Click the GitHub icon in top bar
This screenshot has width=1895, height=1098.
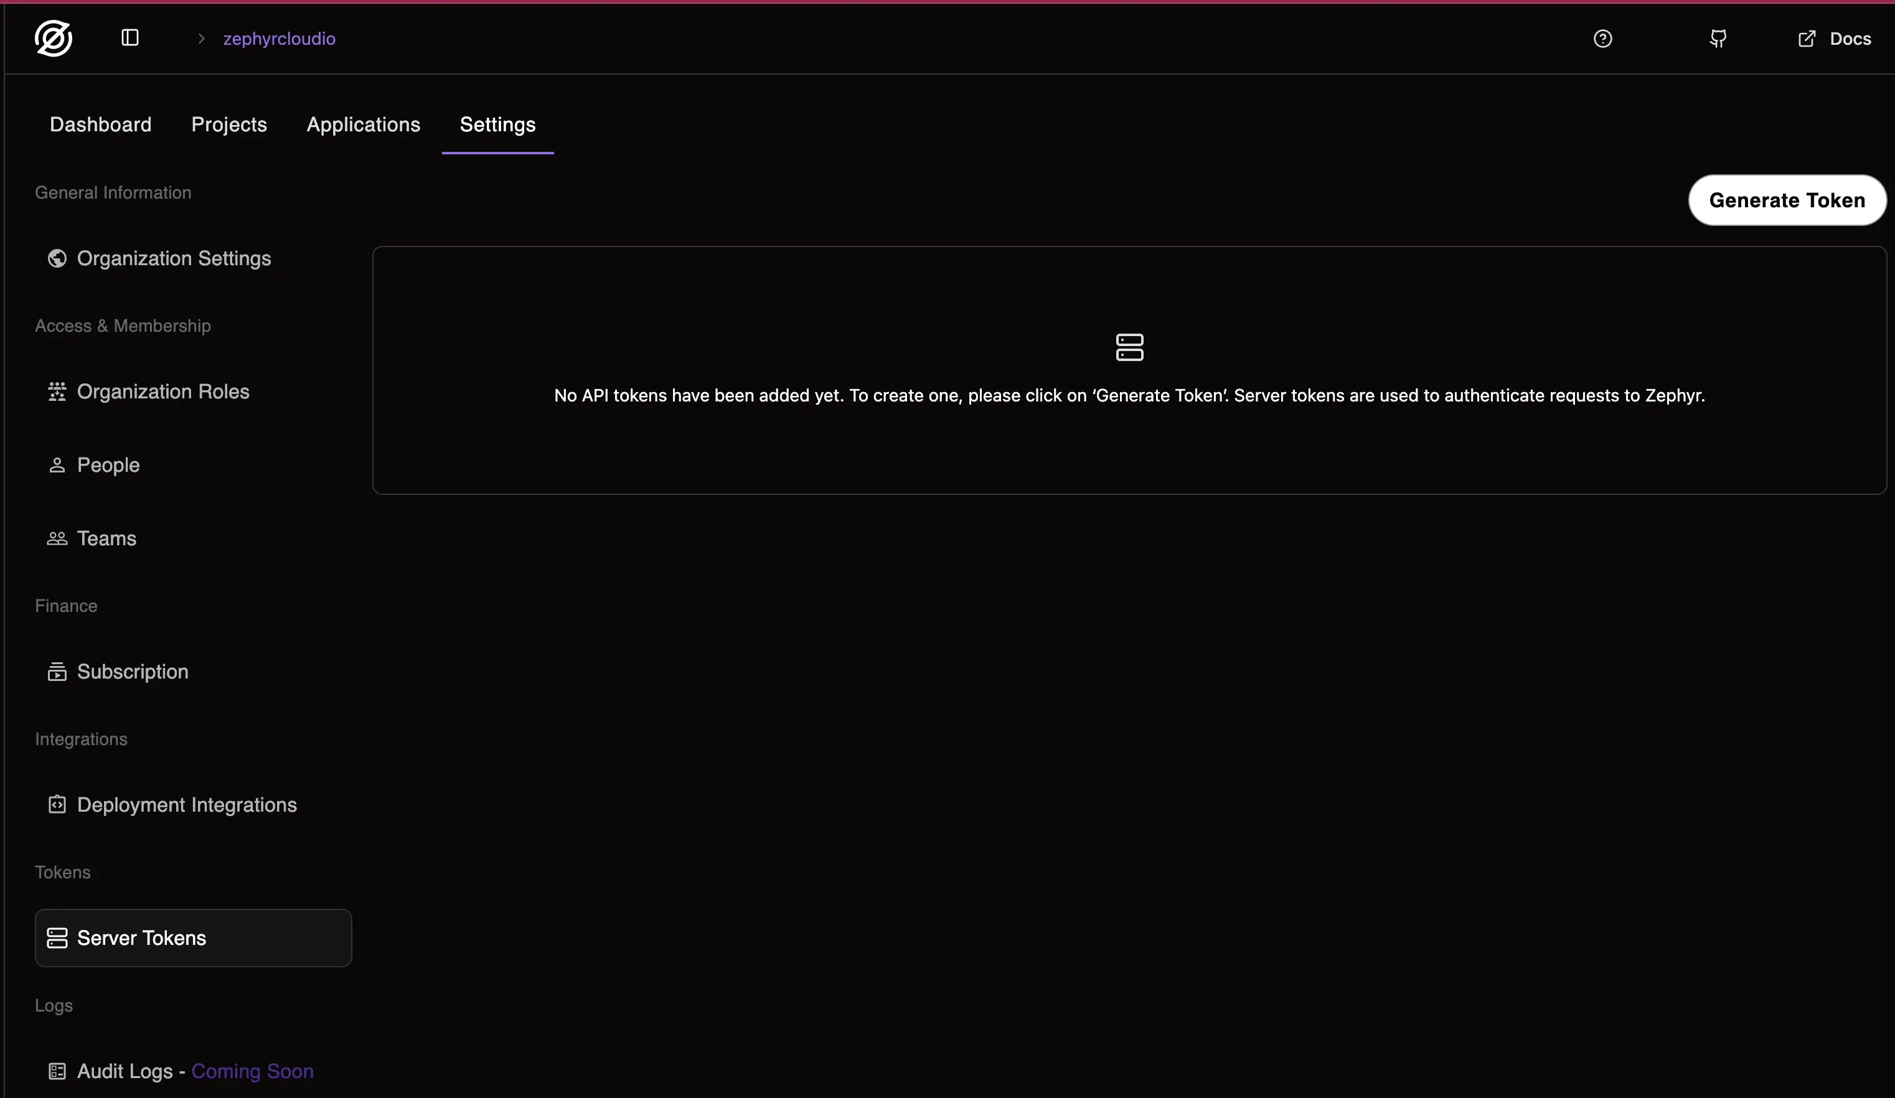coord(1717,39)
